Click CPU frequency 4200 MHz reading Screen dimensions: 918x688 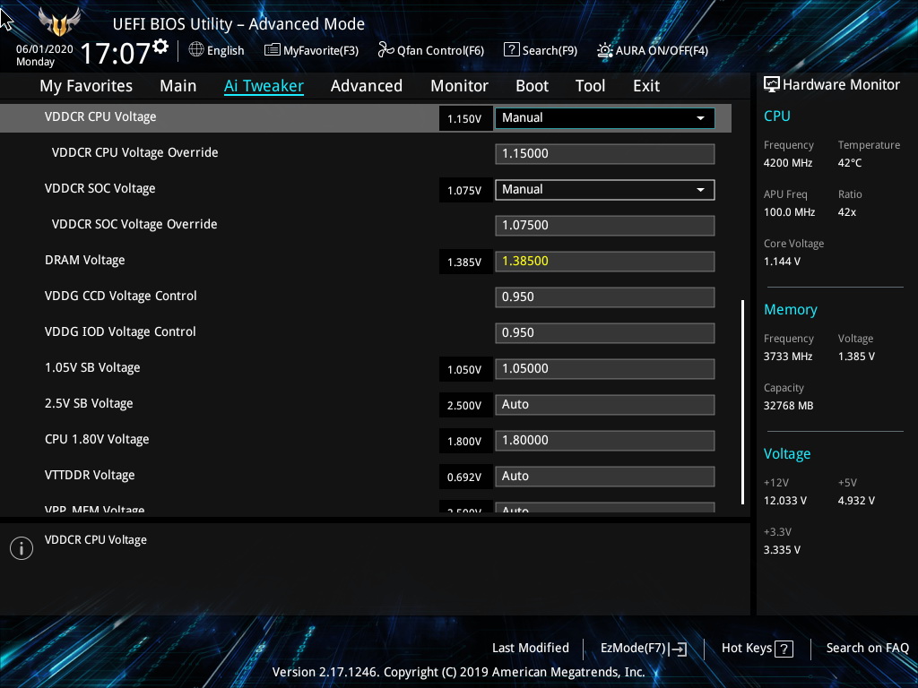pyautogui.click(x=787, y=163)
